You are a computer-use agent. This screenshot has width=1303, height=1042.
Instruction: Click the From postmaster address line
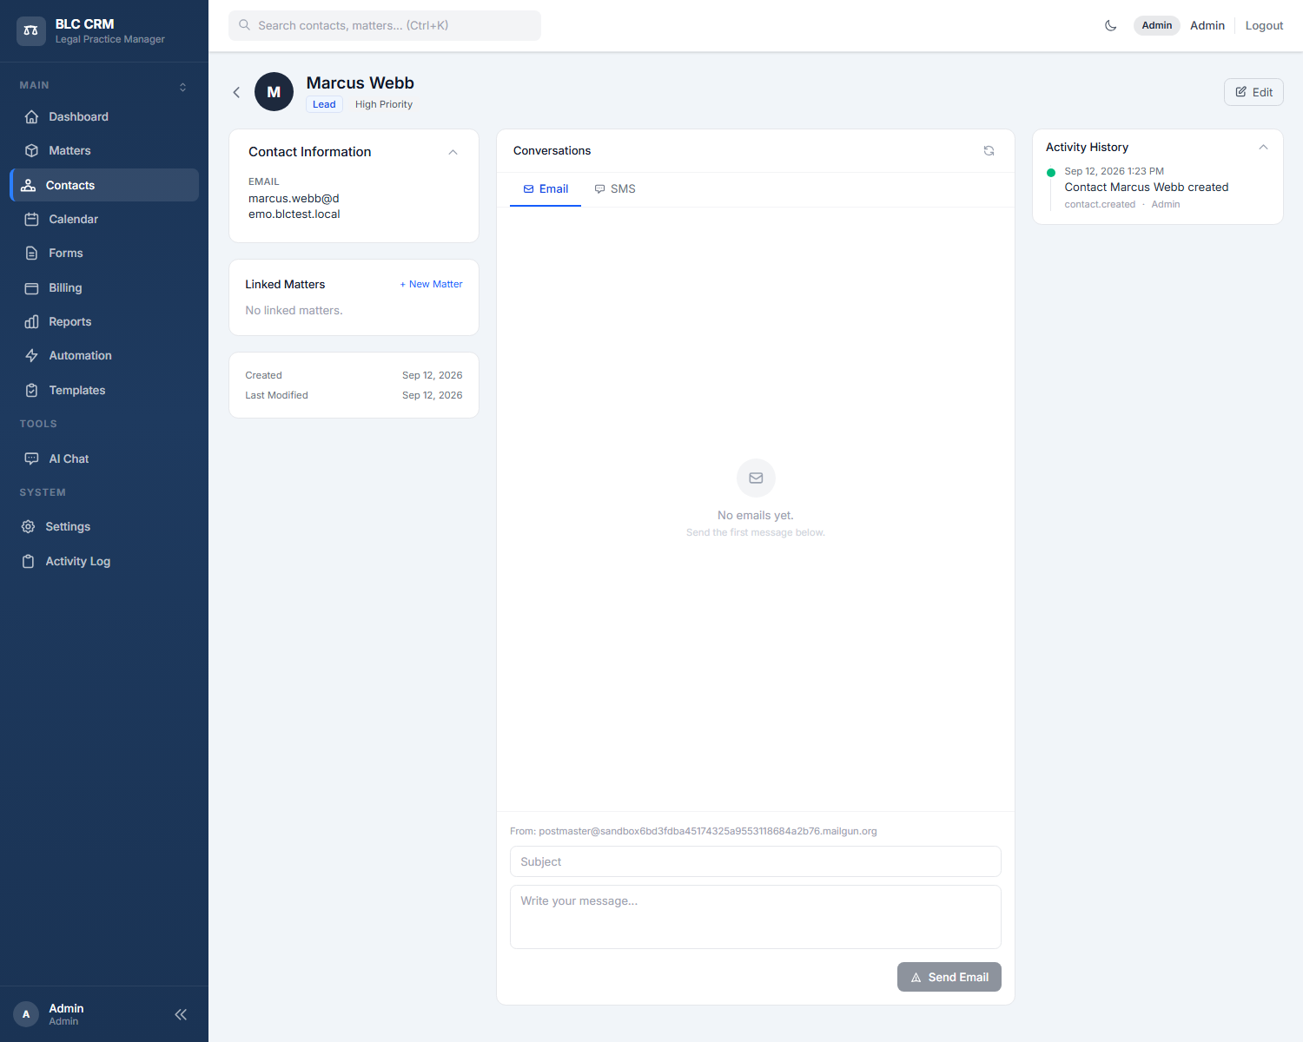click(693, 831)
